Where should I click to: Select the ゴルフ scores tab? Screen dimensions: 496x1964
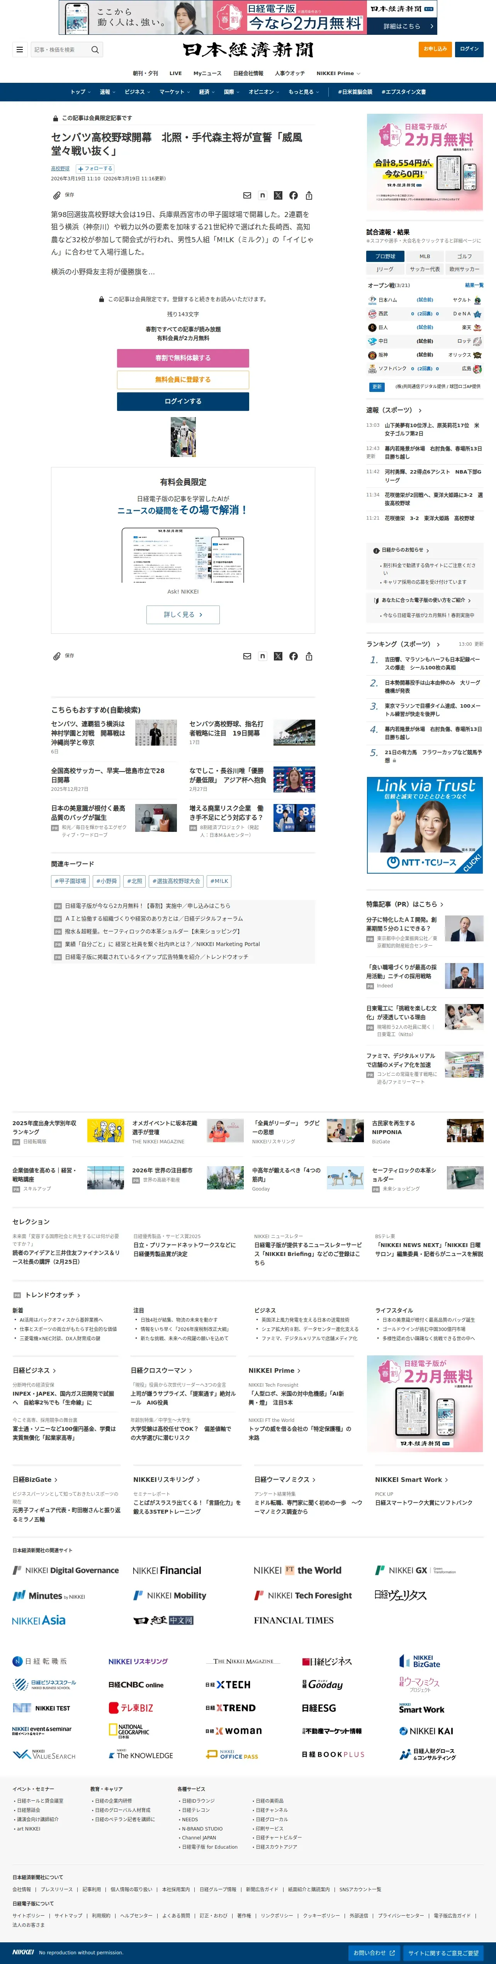(x=464, y=256)
